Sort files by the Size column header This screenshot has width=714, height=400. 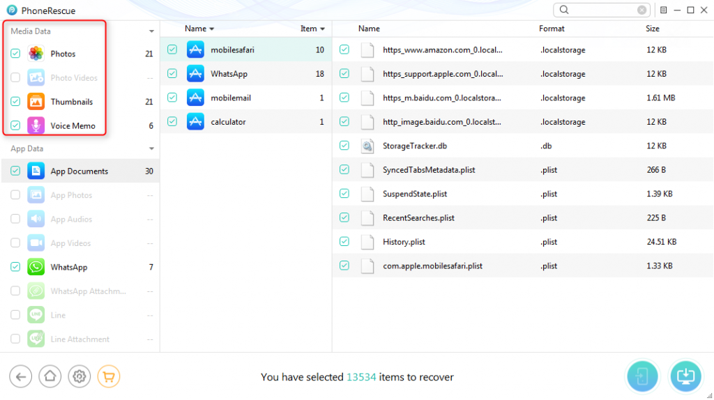(x=652, y=29)
